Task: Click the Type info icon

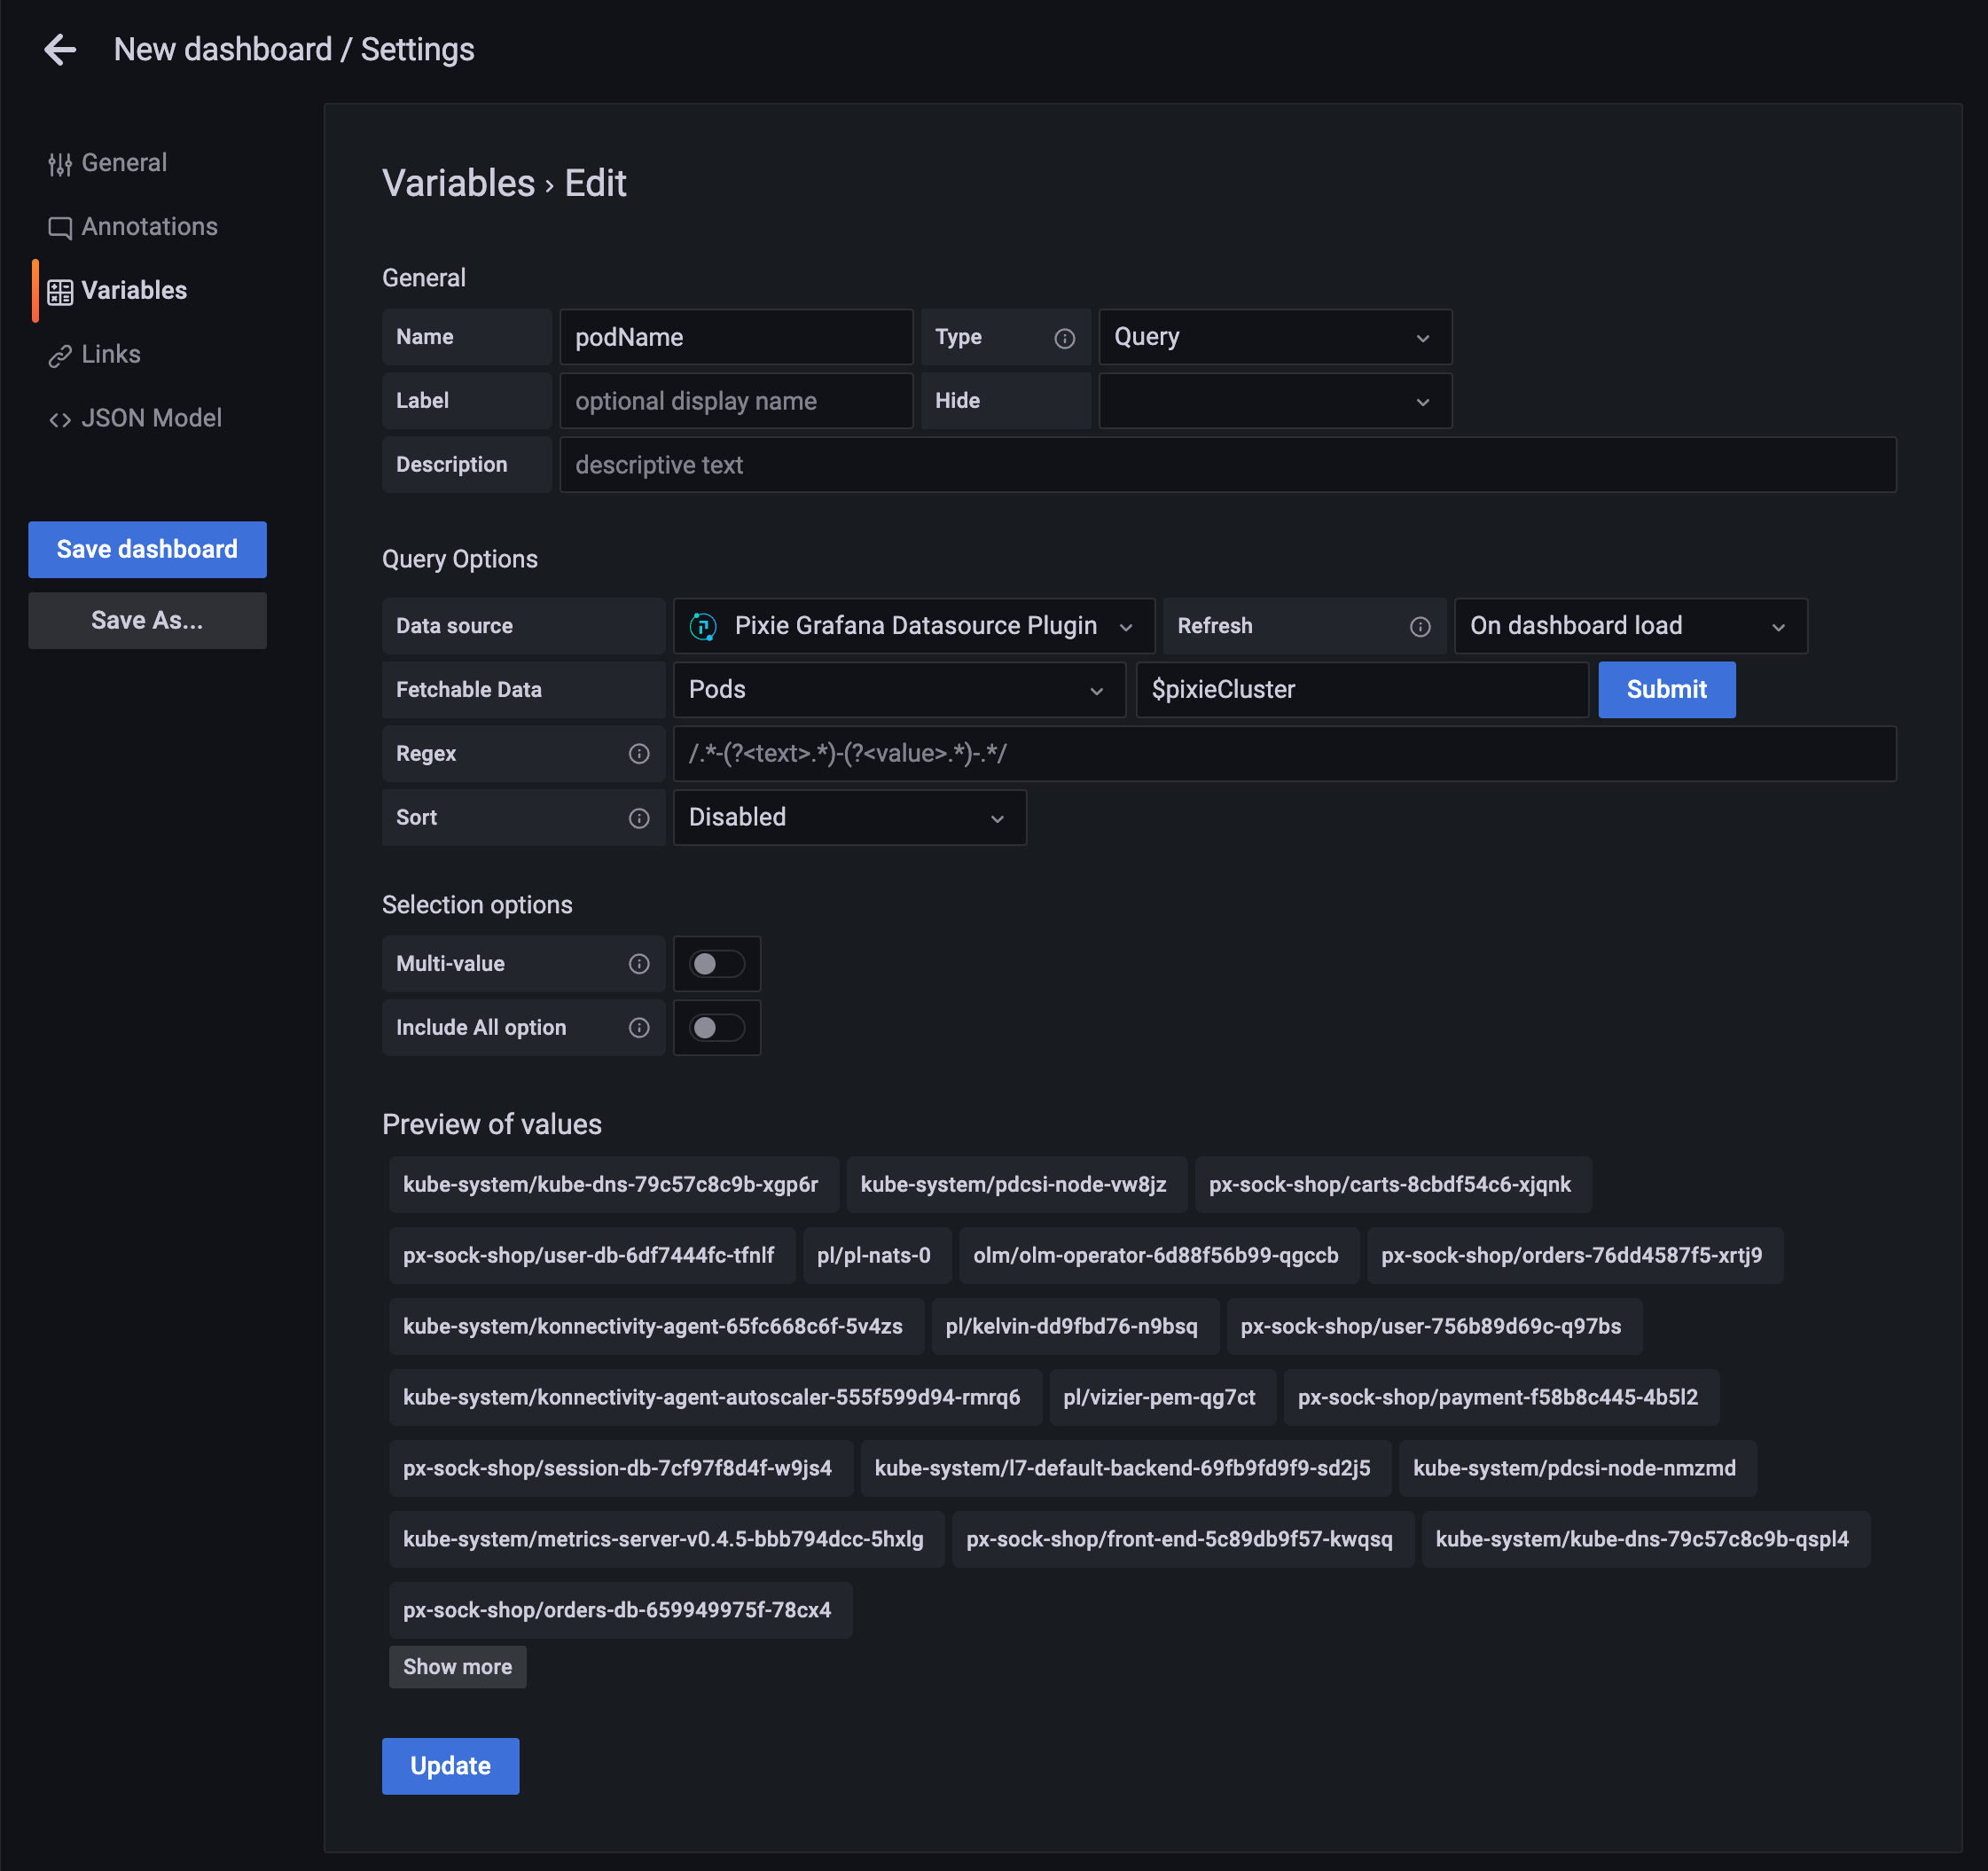Action: tap(1064, 338)
